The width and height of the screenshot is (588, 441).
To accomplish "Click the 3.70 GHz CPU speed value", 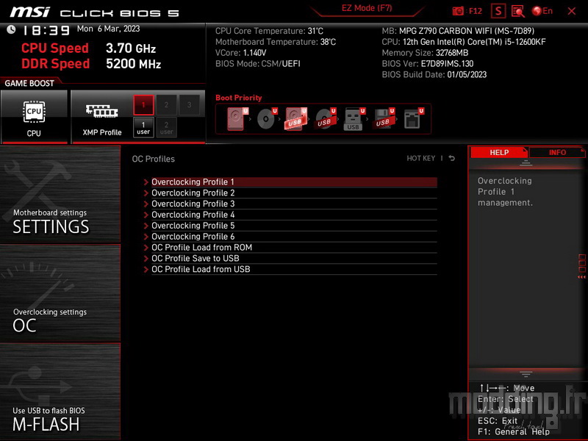I will pos(131,49).
